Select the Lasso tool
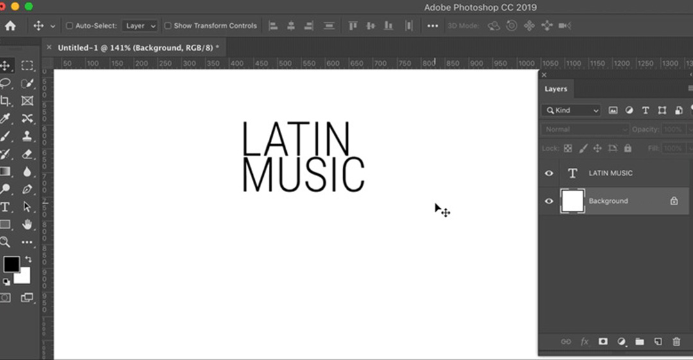Image resolution: width=693 pixels, height=360 pixels. tap(5, 83)
